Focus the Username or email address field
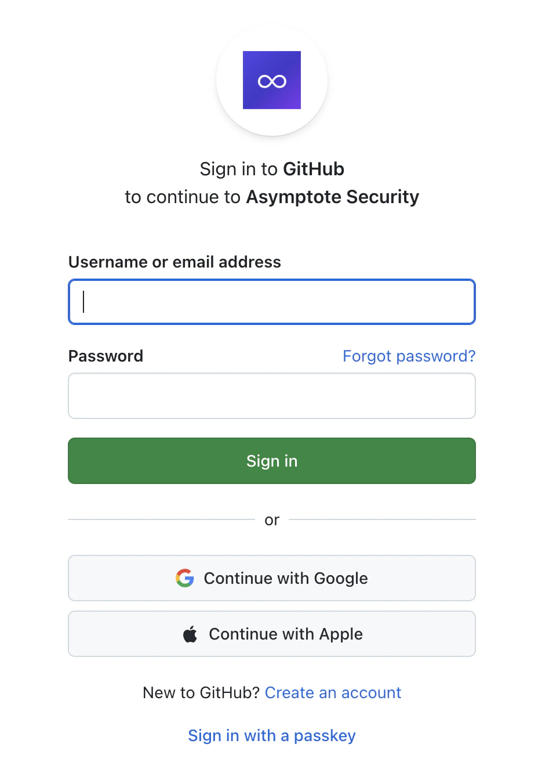The width and height of the screenshot is (538, 780). point(271,302)
